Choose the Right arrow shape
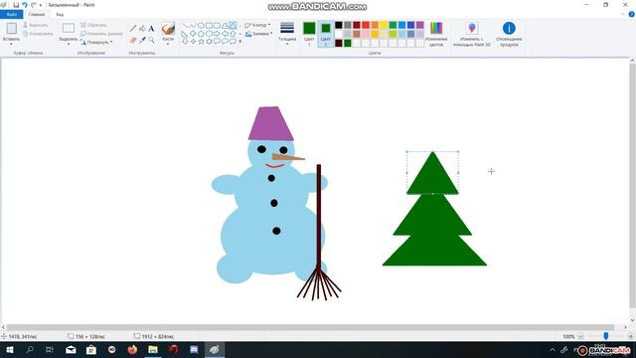Image resolution: width=636 pixels, height=358 pixels. click(x=217, y=34)
